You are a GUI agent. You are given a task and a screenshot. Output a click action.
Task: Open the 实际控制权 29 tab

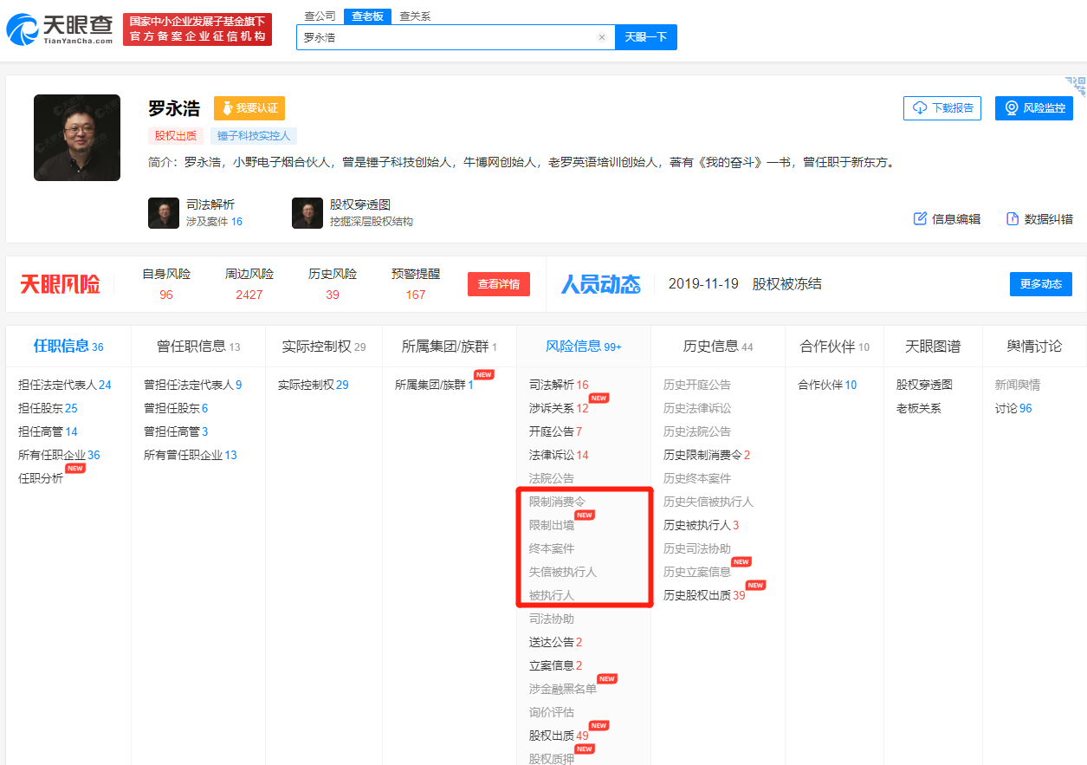(323, 347)
